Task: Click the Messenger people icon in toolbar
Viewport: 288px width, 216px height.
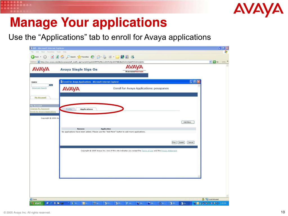Action: [x=132, y=57]
